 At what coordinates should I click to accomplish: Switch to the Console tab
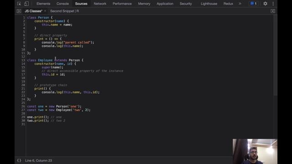(x=63, y=4)
